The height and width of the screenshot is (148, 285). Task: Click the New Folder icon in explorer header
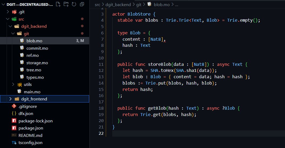click(x=66, y=4)
